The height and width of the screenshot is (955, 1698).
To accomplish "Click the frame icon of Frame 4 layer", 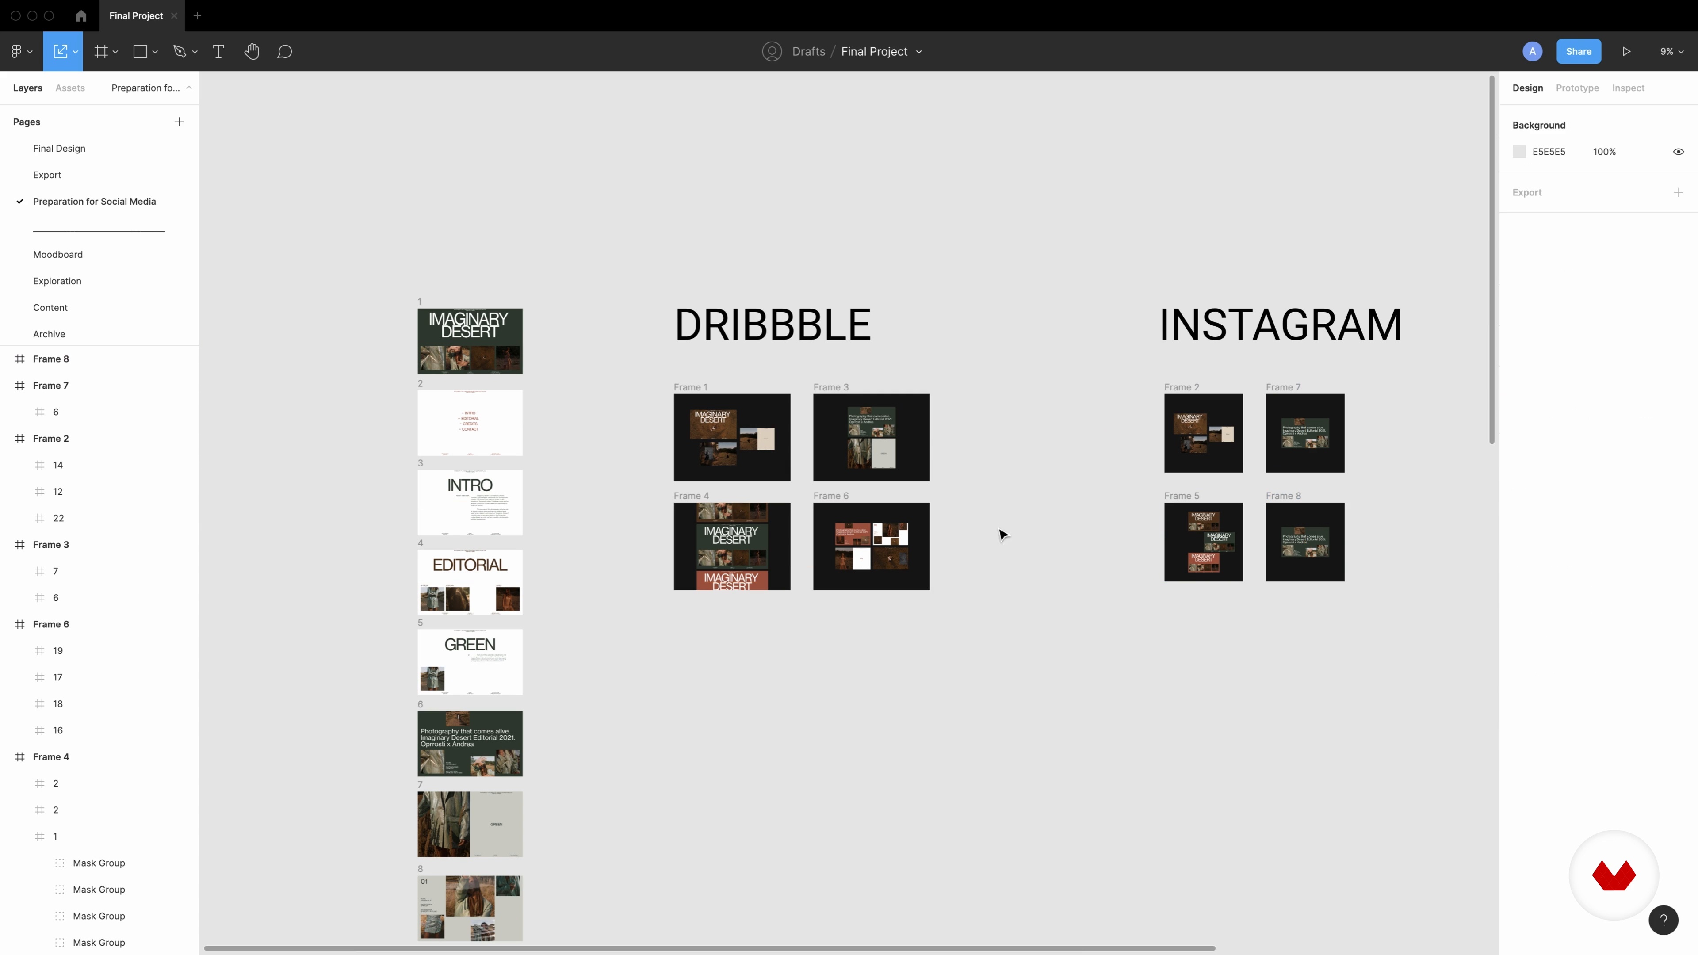I will pos(20,756).
